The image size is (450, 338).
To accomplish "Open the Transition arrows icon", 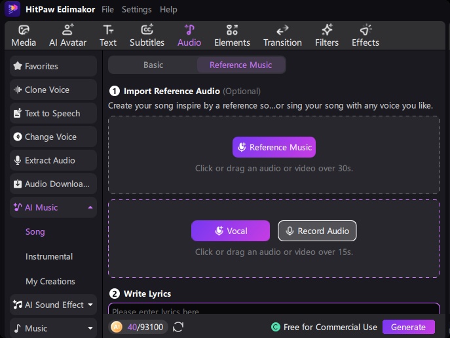I will point(282,30).
